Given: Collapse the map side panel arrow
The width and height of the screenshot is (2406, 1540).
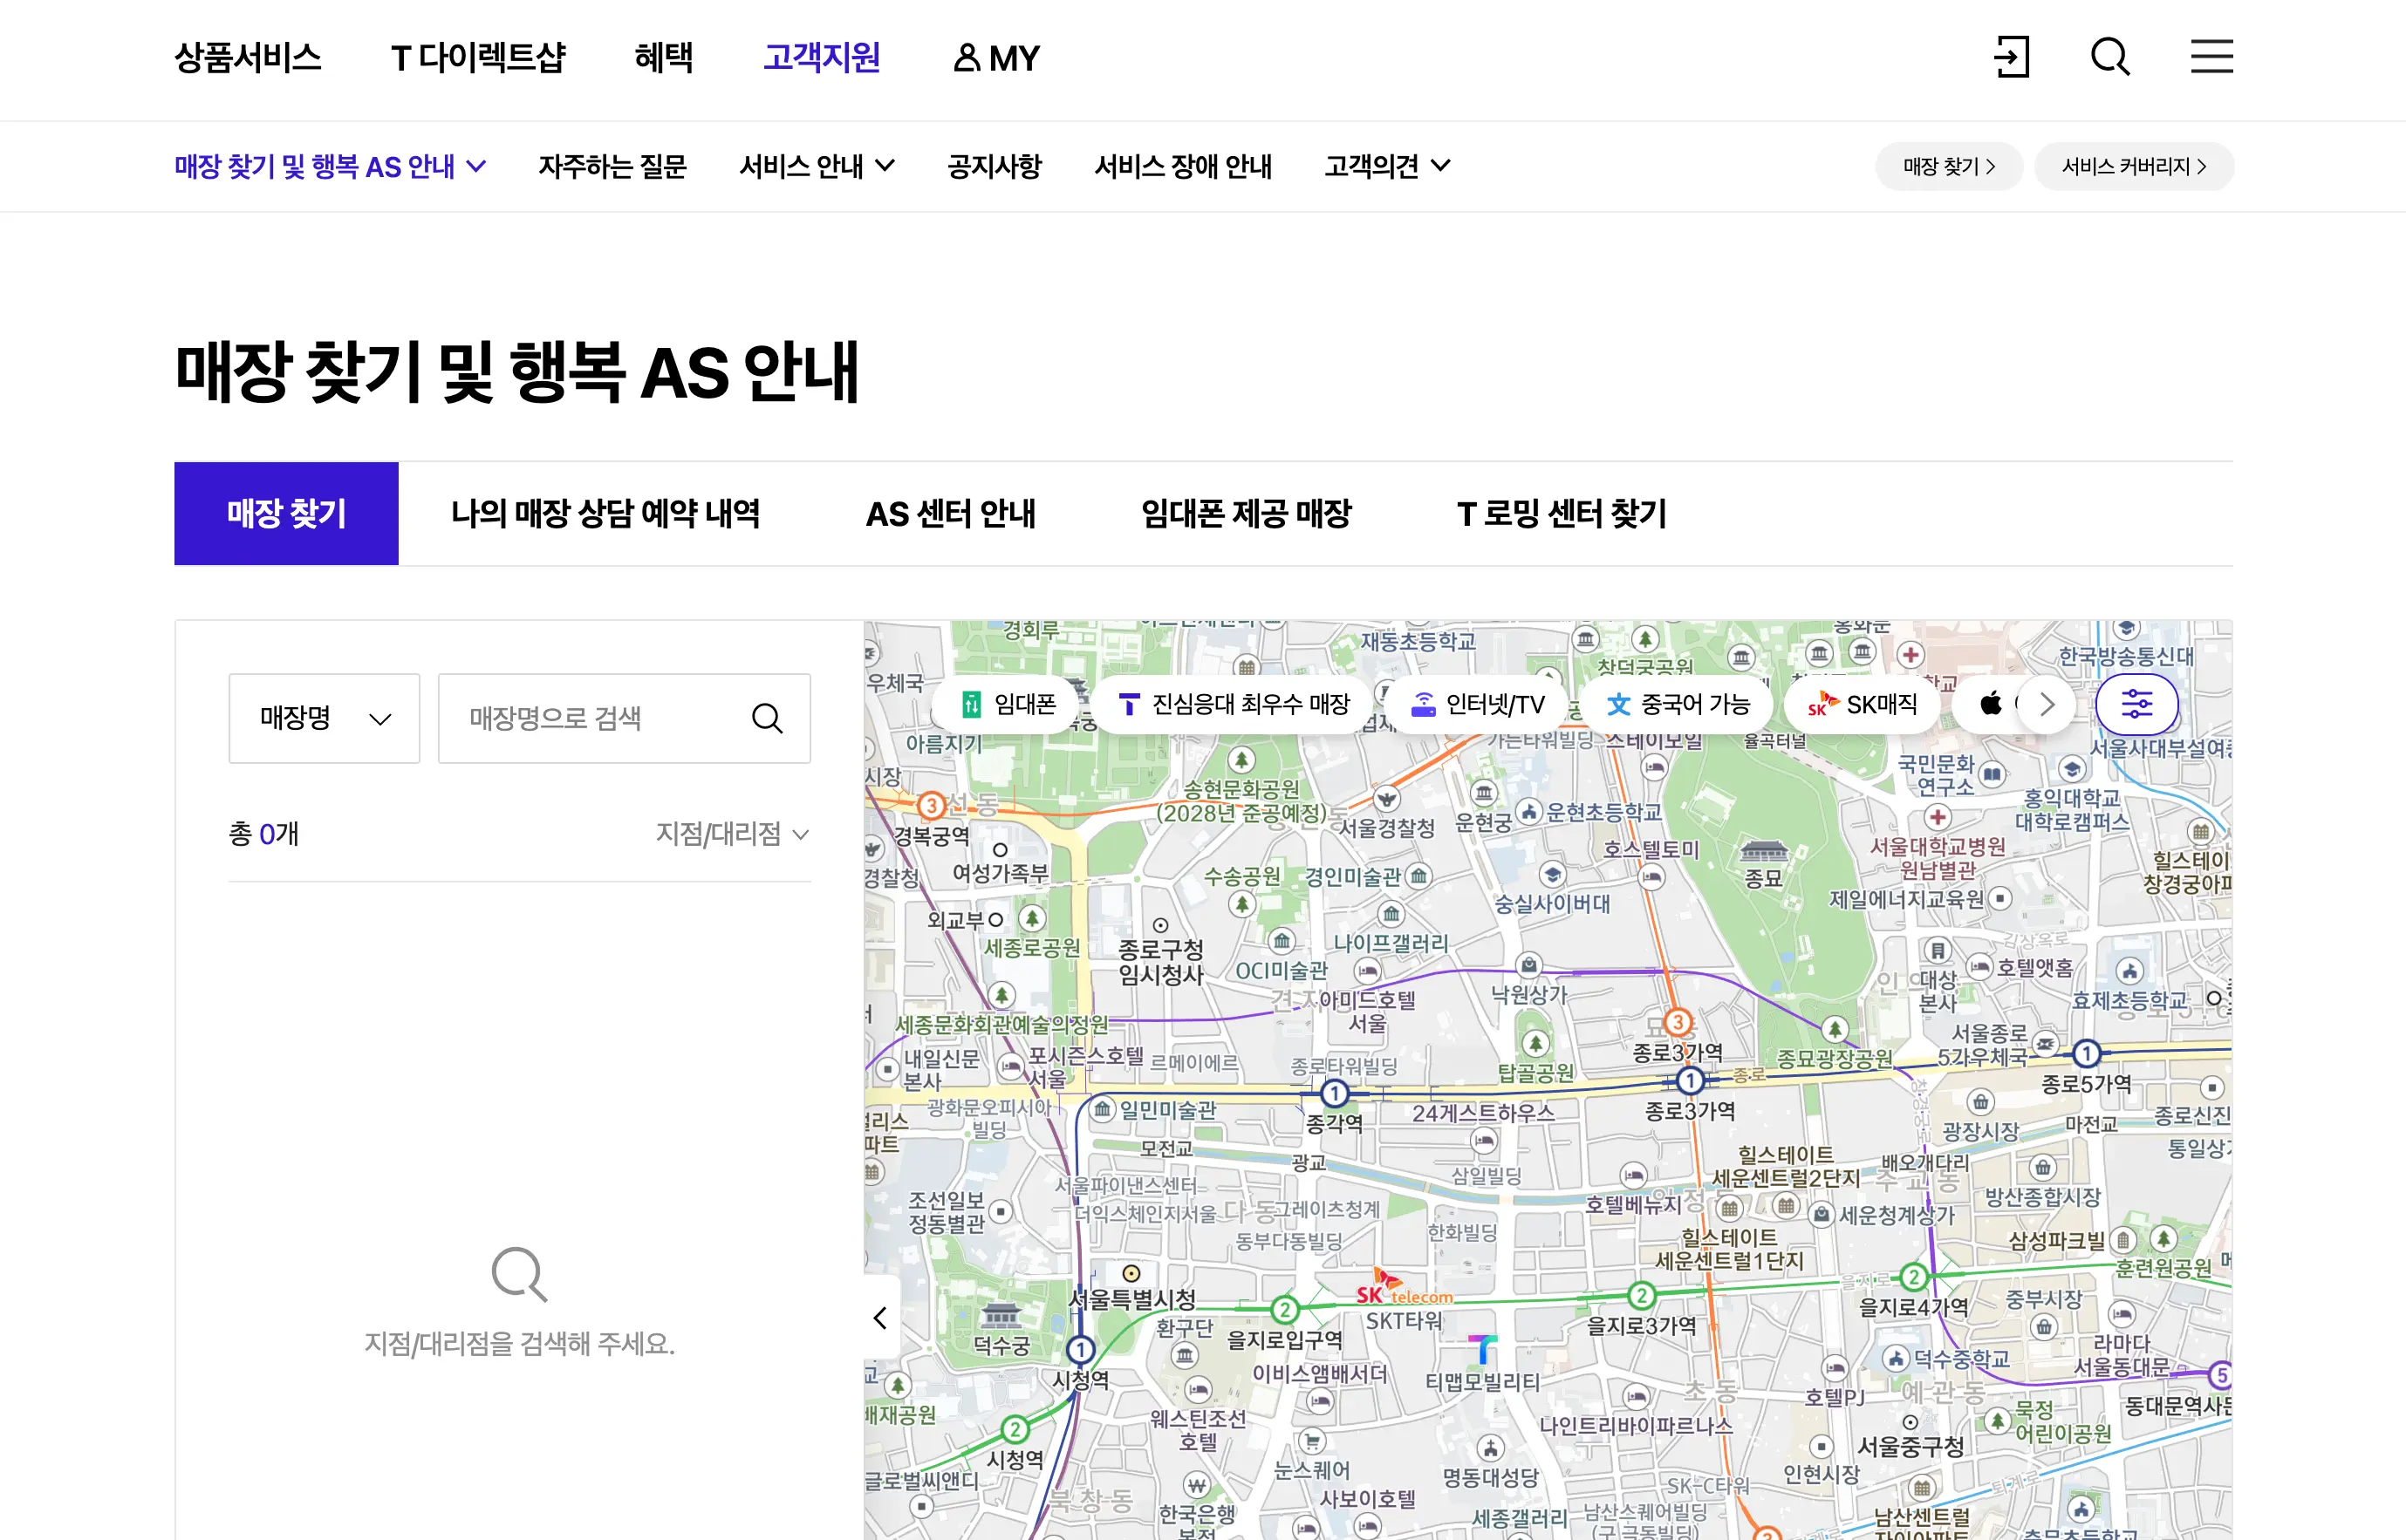Looking at the screenshot, I should [x=880, y=1318].
